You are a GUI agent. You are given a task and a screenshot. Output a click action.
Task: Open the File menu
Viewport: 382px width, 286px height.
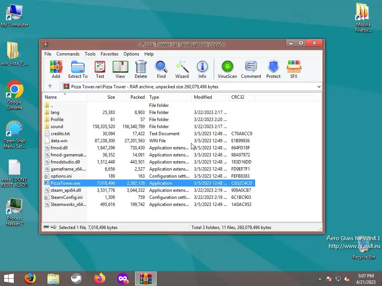[48, 54]
